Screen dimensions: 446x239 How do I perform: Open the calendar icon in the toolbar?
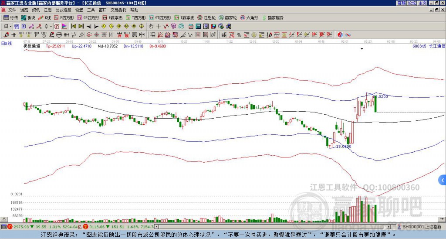(x=191, y=27)
